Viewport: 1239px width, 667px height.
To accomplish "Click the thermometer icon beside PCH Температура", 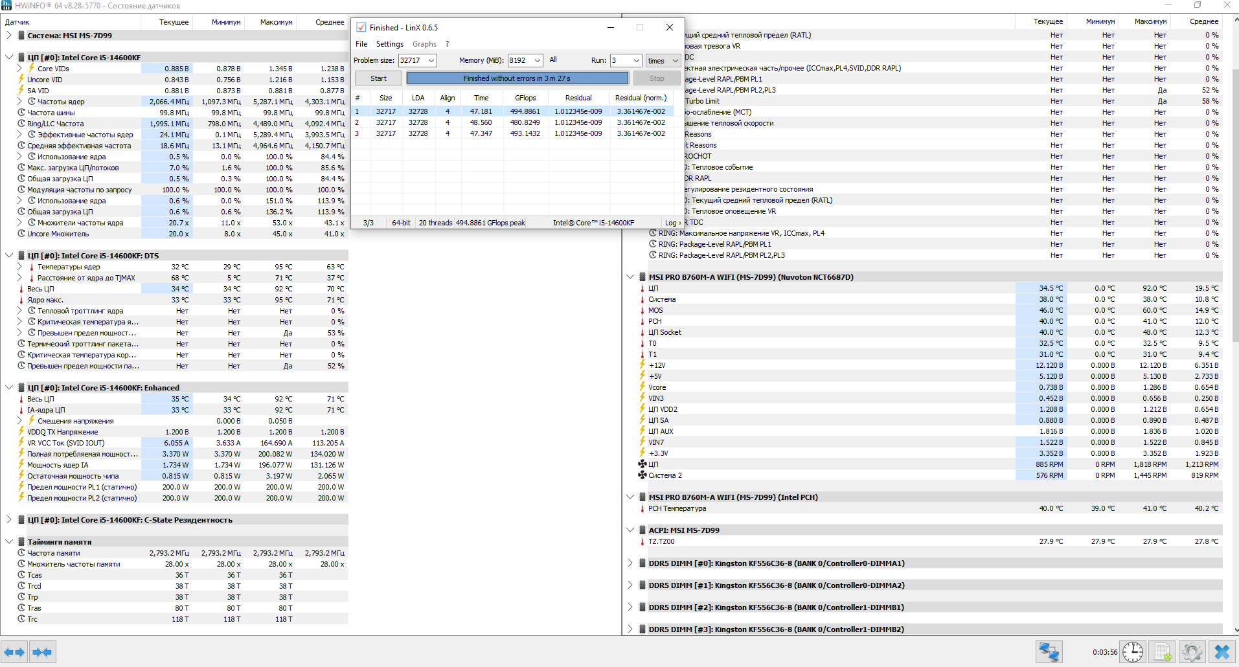I will [642, 508].
